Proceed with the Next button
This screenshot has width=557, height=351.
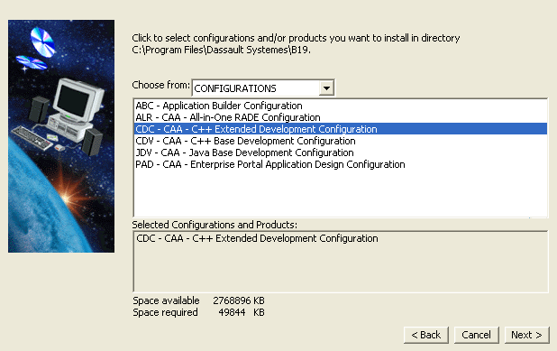tap(526, 335)
